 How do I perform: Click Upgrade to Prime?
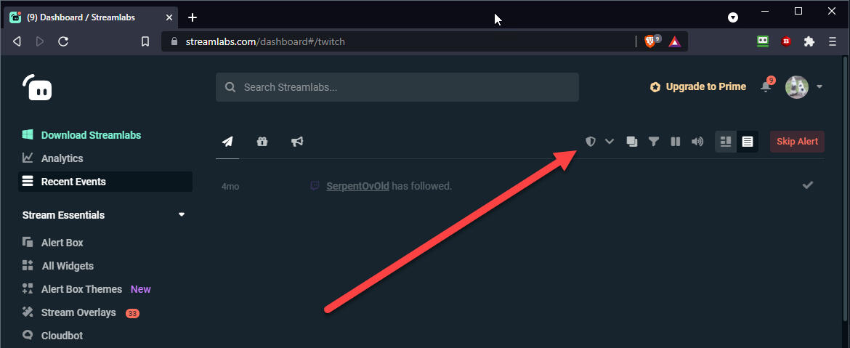pyautogui.click(x=697, y=86)
